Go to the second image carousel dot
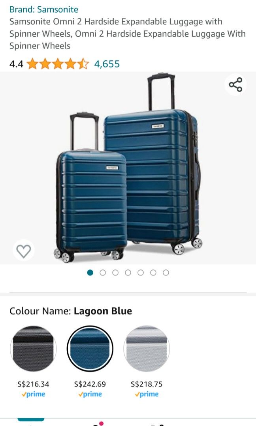Viewport: 256px width, 426px height. [103, 273]
